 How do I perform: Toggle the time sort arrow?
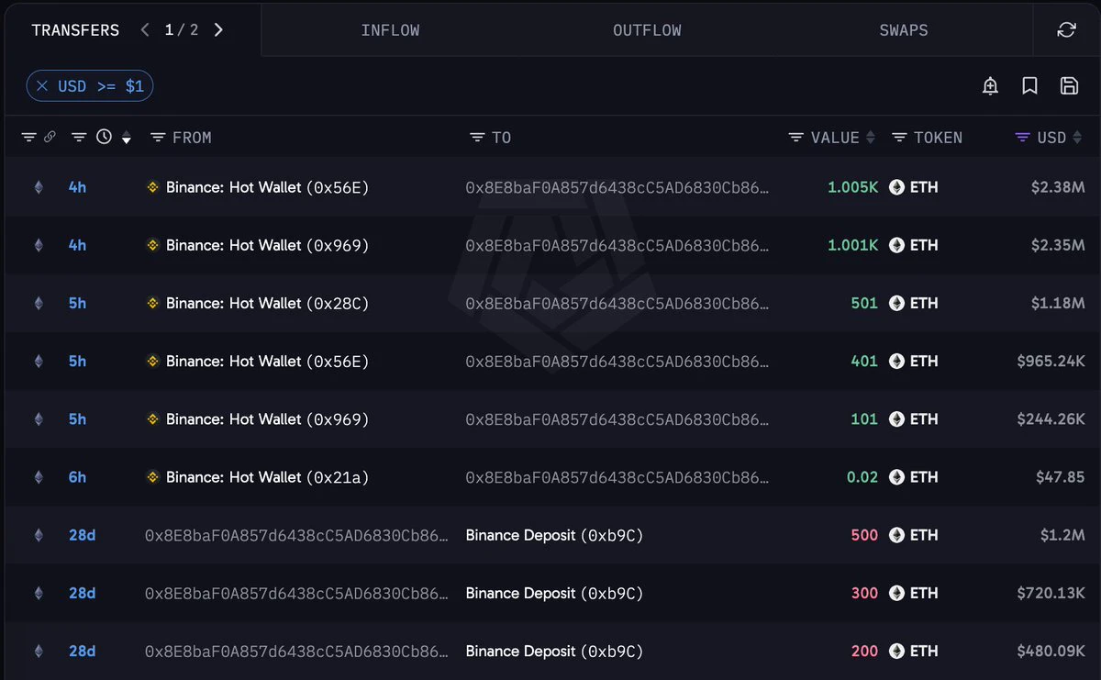pos(127,139)
